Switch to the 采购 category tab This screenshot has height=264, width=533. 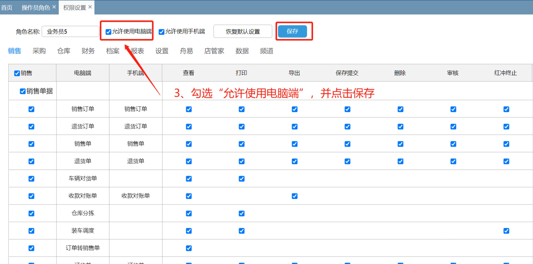39,51
